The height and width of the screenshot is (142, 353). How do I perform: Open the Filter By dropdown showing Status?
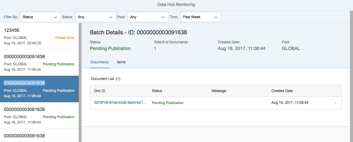[x=40, y=17]
